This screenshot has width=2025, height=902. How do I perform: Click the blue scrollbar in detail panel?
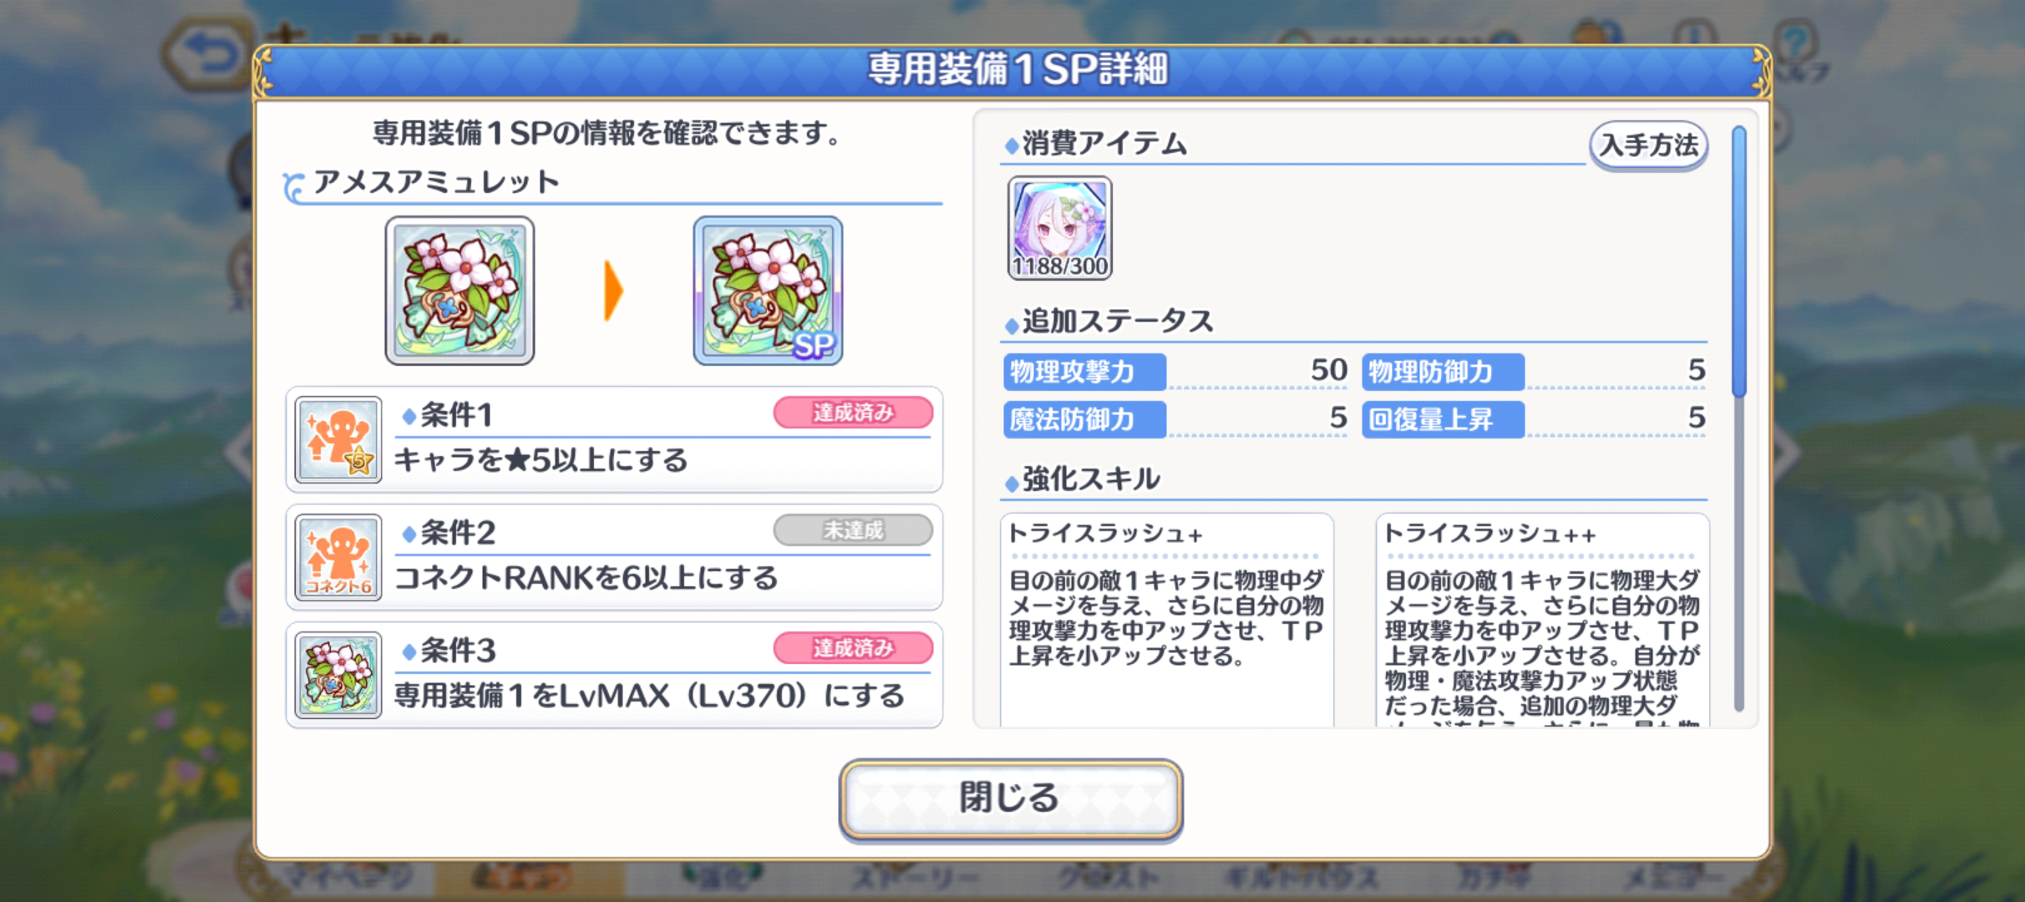point(1739,261)
